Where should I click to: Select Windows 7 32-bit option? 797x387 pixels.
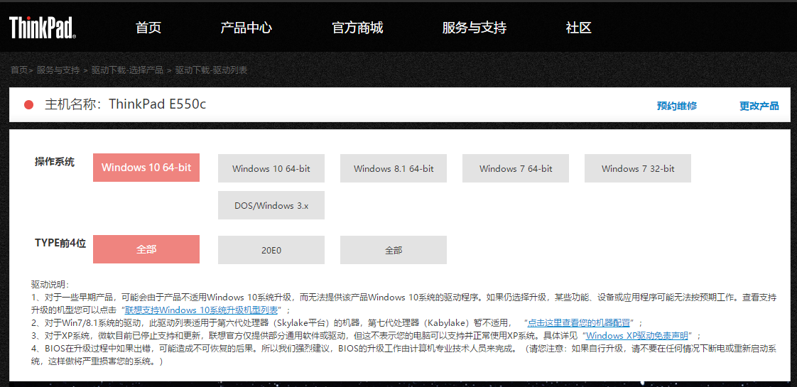638,168
